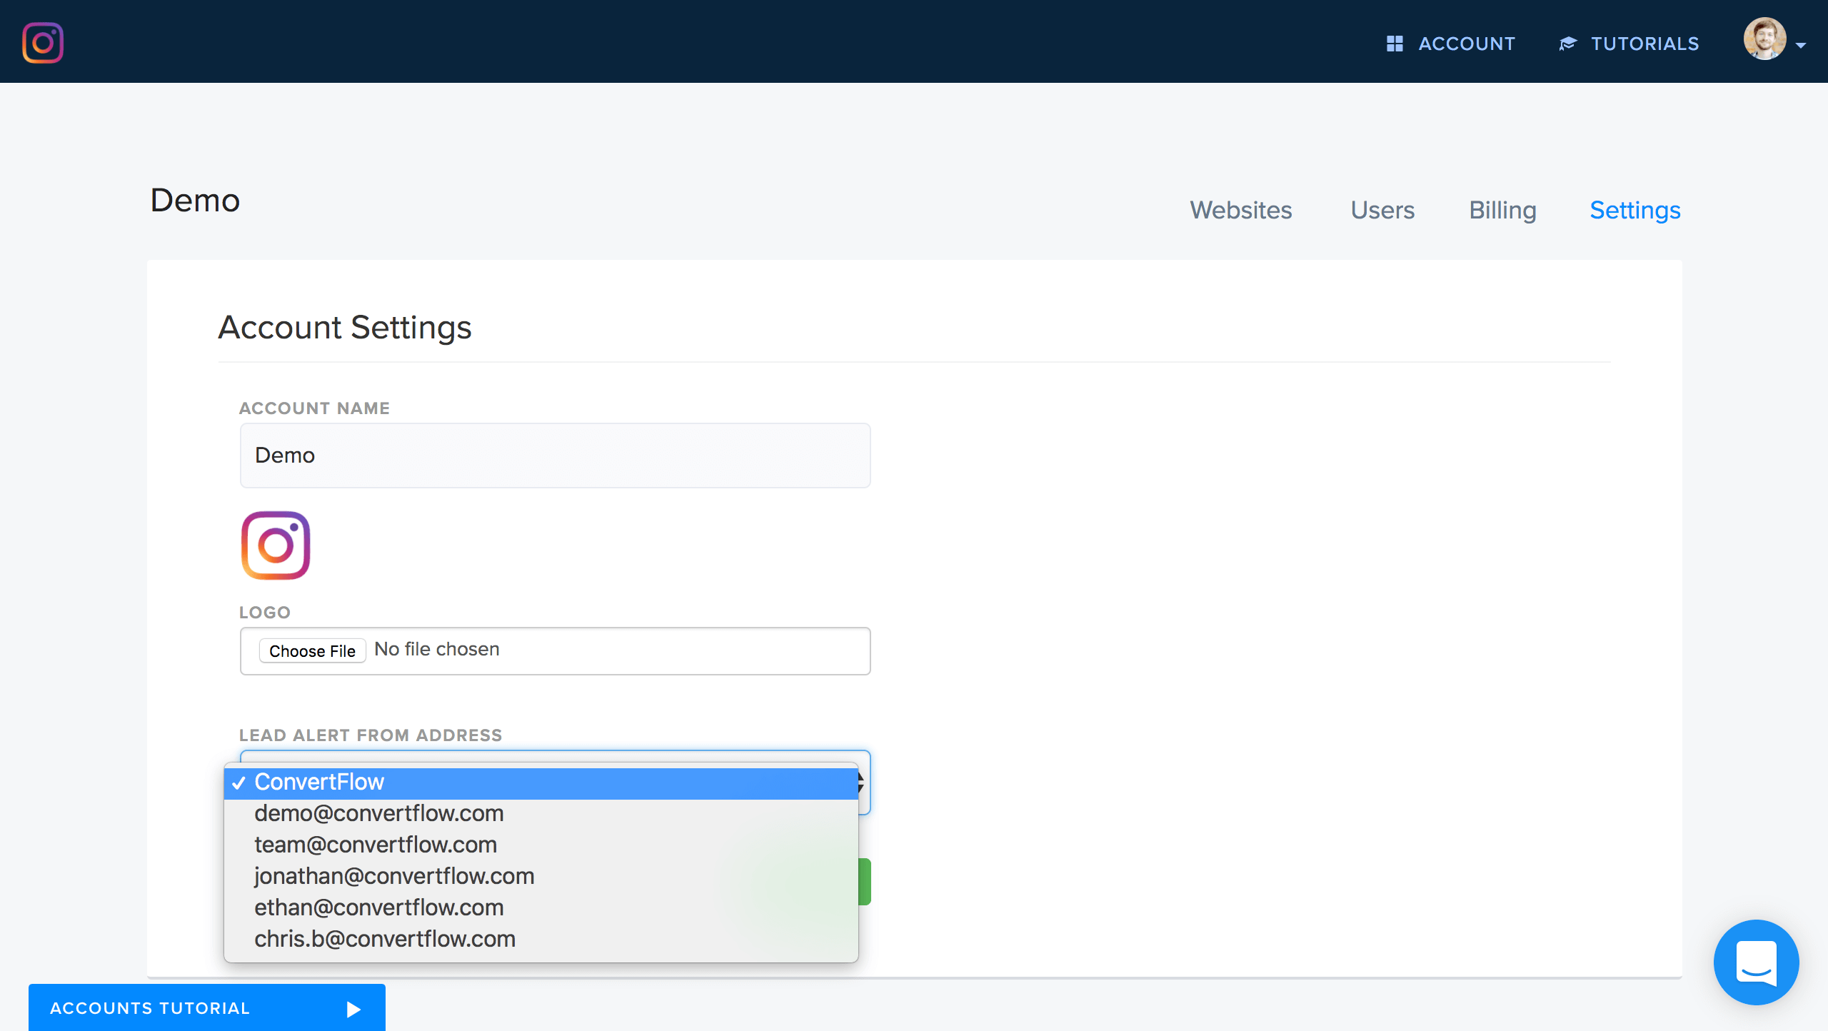Image resolution: width=1828 pixels, height=1031 pixels.
Task: Click the Instagram logo in the top bar
Action: point(43,43)
